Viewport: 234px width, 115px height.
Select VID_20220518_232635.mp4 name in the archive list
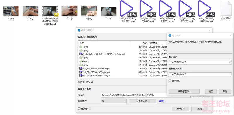pyautogui.click(x=96, y=72)
